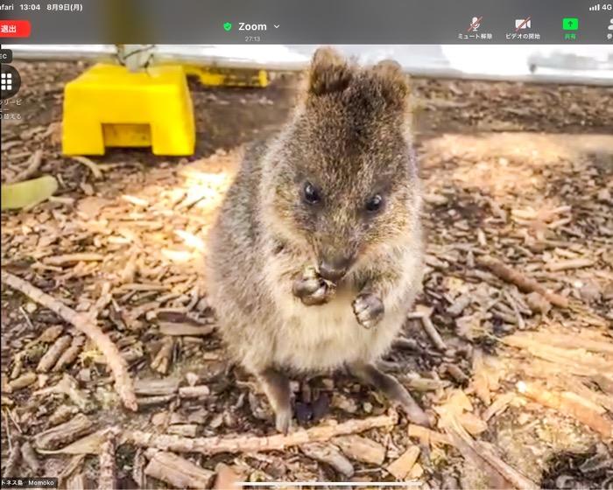Open the participants icon at the right edge
Image resolution: width=613 pixels, height=490 pixels.
[x=609, y=24]
